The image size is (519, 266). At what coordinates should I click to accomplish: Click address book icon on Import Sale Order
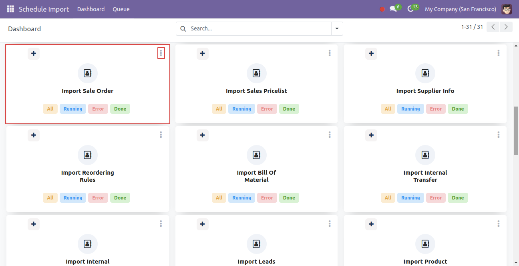click(88, 73)
